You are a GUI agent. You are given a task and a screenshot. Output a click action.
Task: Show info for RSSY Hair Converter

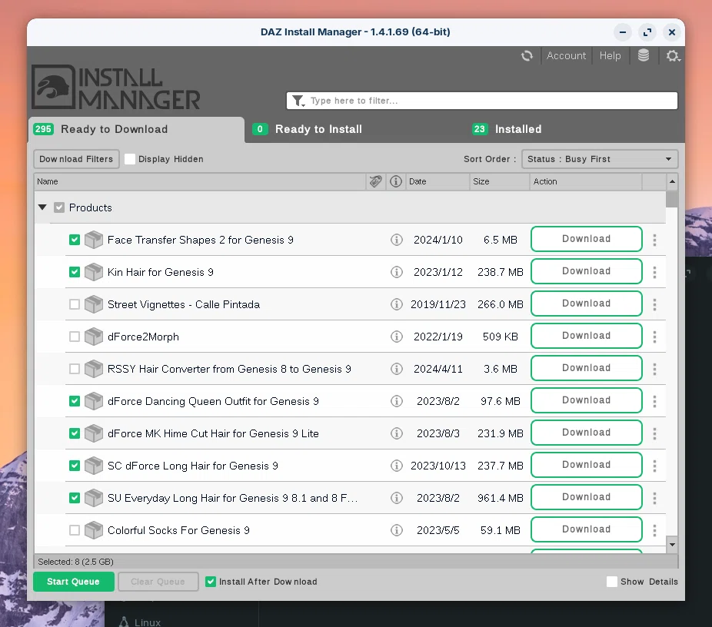pyautogui.click(x=397, y=369)
